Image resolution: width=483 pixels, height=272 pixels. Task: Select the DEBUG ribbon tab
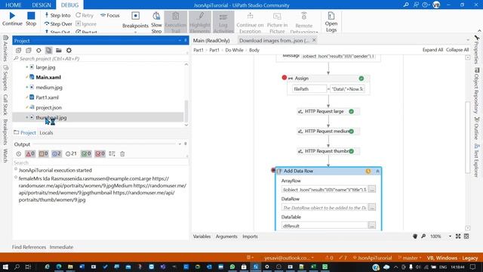click(x=69, y=5)
